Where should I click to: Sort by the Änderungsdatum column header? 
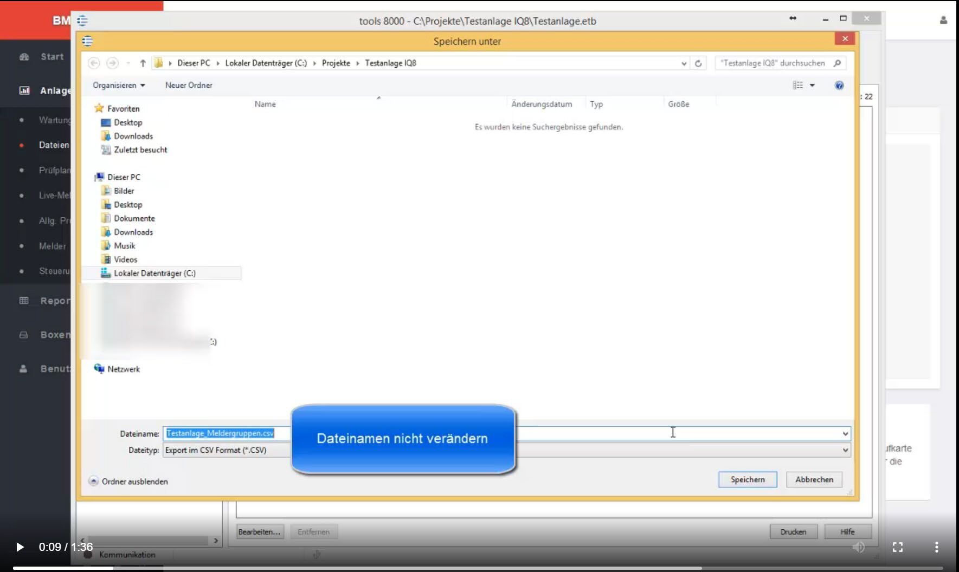click(542, 104)
